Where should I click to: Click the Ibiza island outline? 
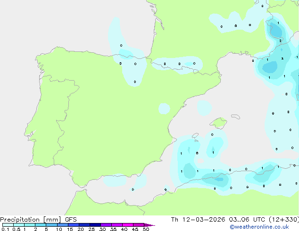195,136
